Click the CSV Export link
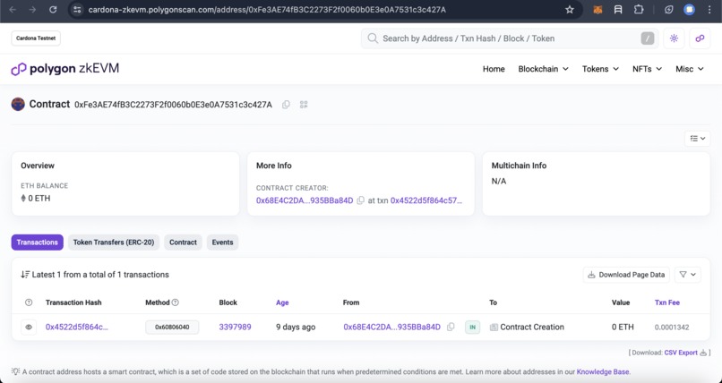This screenshot has width=722, height=383. (x=681, y=353)
